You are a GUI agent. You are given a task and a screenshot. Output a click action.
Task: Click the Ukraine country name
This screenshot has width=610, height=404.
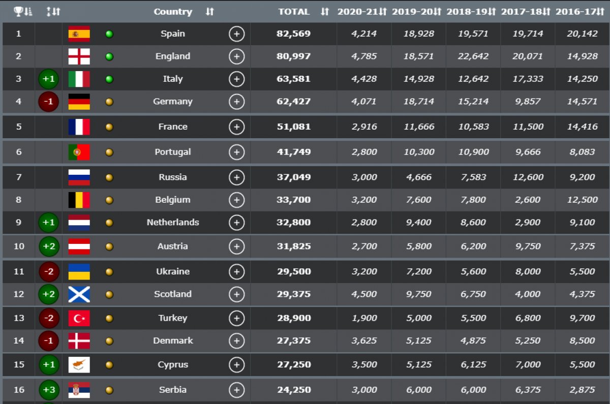(172, 271)
